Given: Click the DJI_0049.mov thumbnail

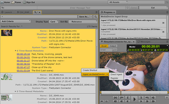Looking at the screenshot, I should tap(7, 97).
